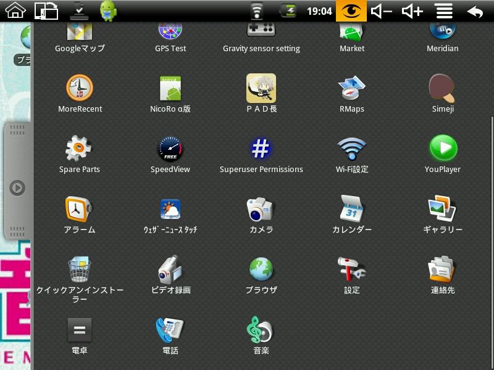The height and width of the screenshot is (370, 494).
Task: Open MoreRecent clock icon app
Action: click(80, 94)
